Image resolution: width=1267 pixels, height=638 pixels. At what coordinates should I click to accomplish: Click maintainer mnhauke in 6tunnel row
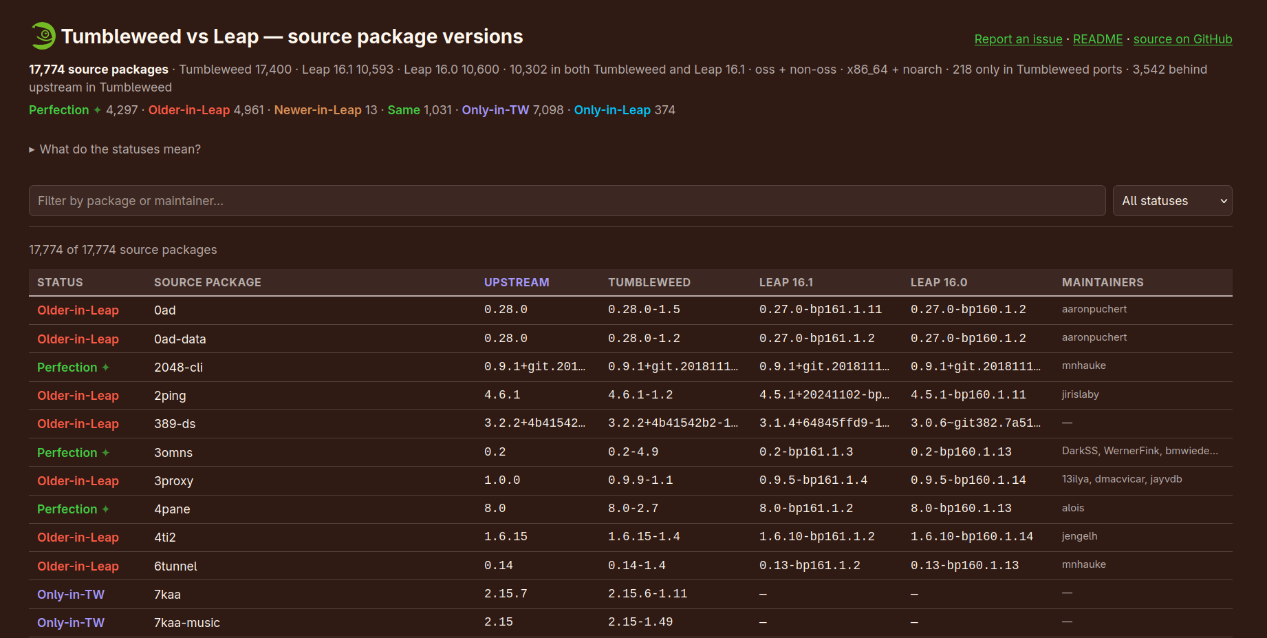point(1084,564)
